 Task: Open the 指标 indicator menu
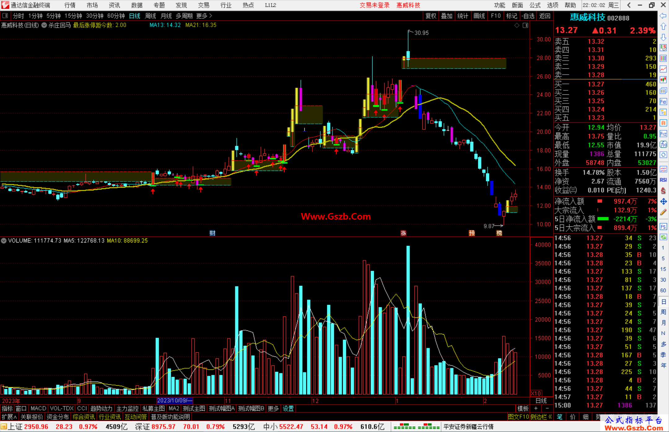point(7,408)
